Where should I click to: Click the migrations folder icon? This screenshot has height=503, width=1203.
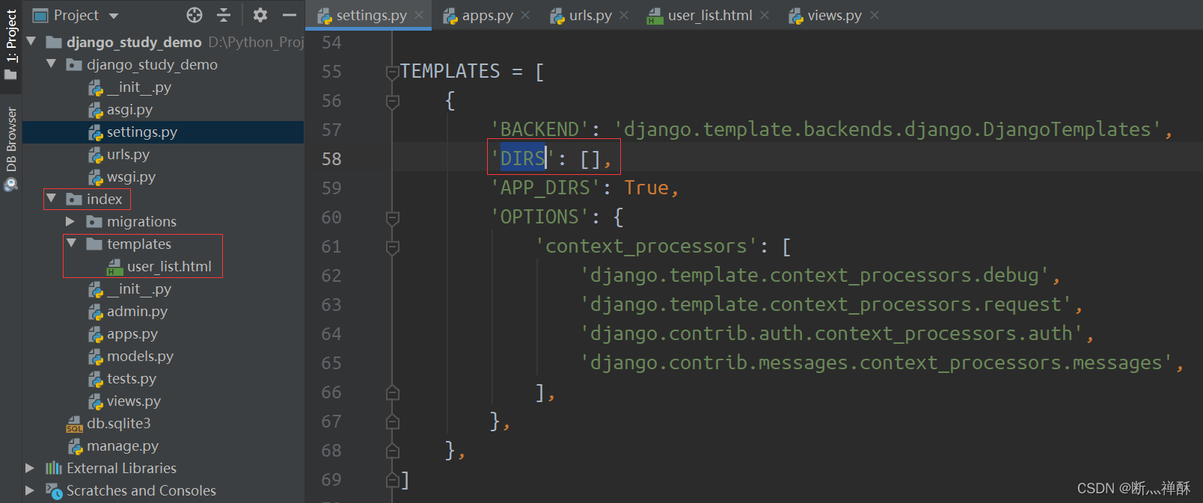click(x=94, y=221)
